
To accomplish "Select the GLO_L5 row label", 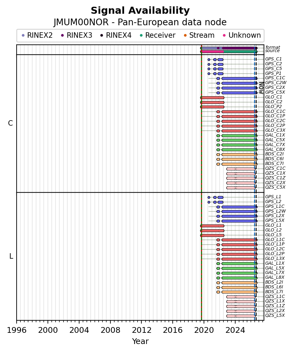I will pos(273,235).
